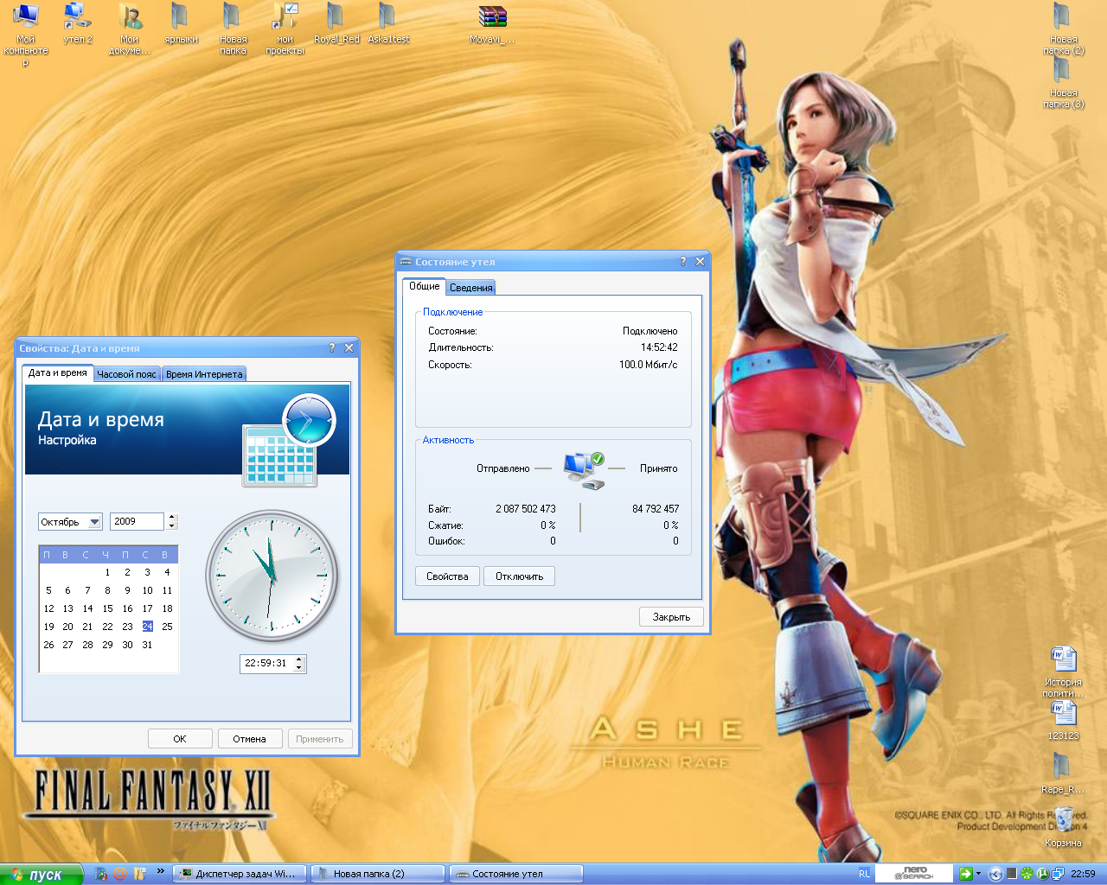Click in the 2009 year field

pos(138,521)
